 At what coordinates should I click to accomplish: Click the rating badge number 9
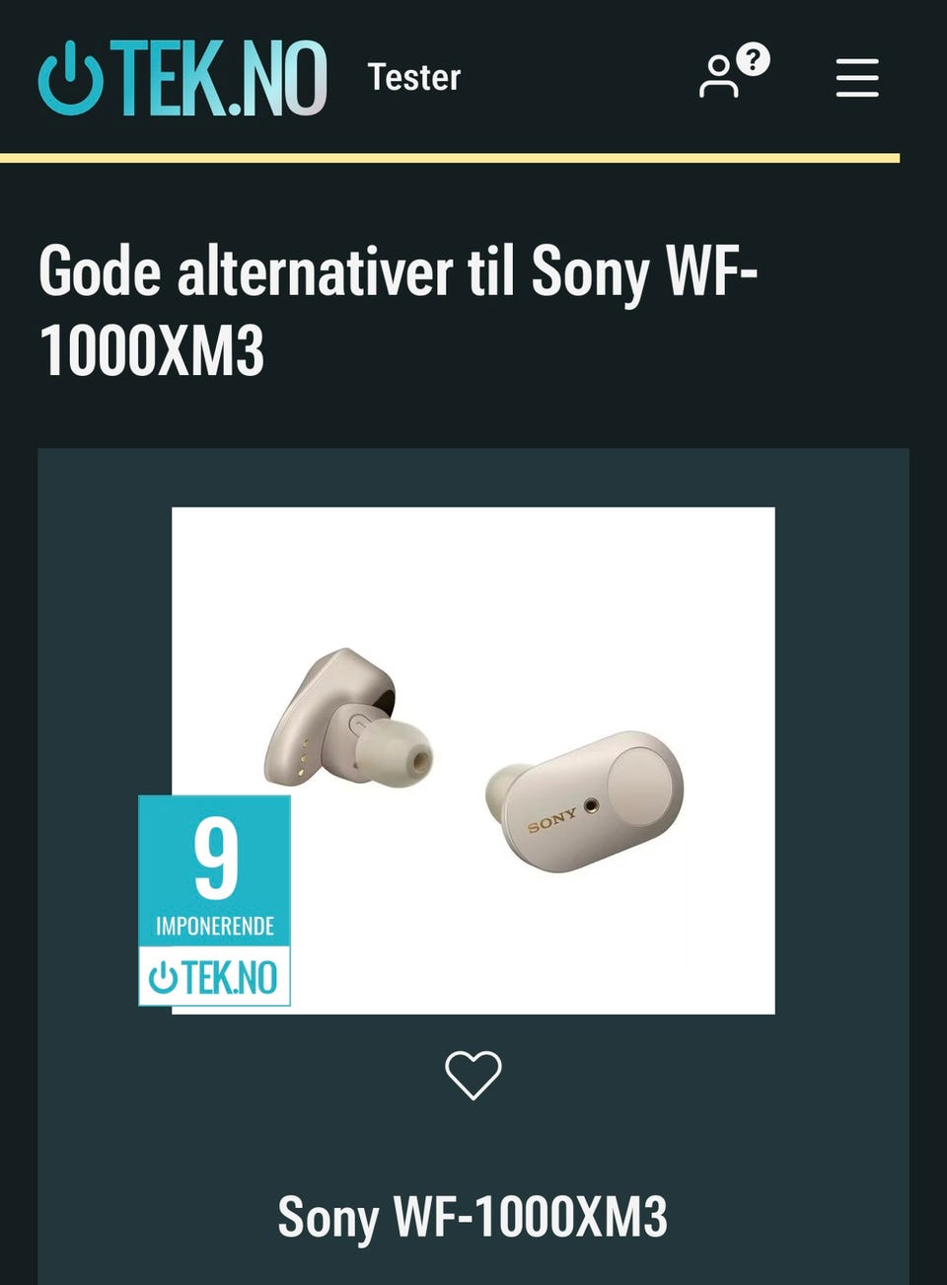216,858
